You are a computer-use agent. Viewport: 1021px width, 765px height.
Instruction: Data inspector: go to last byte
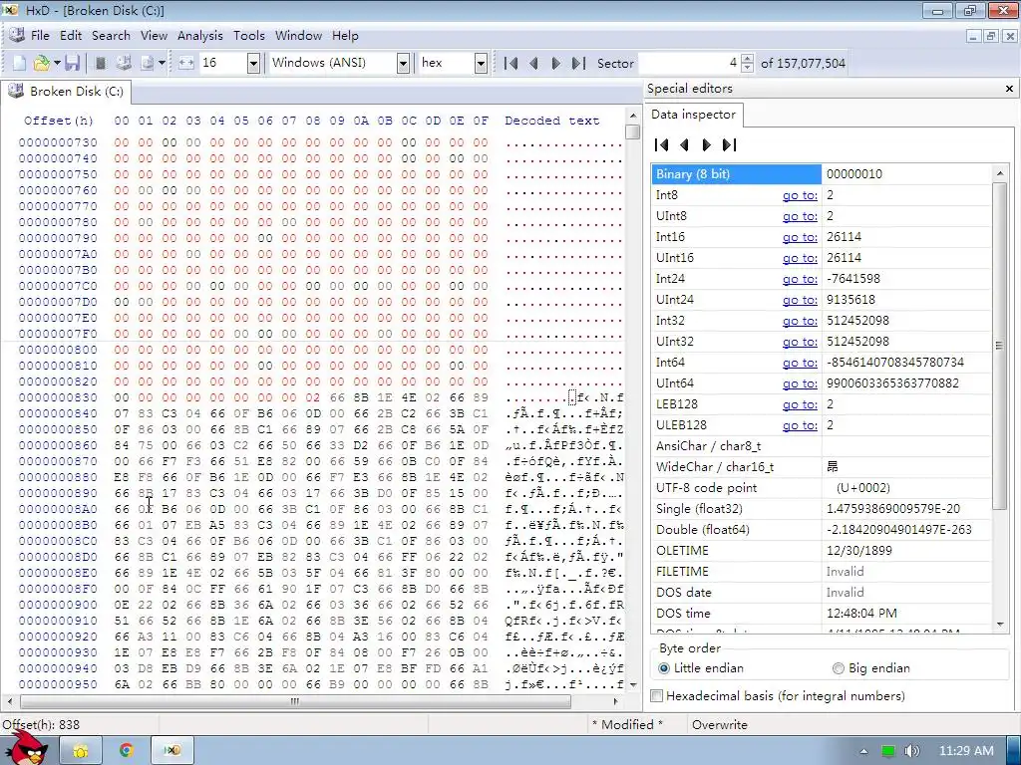tap(729, 144)
